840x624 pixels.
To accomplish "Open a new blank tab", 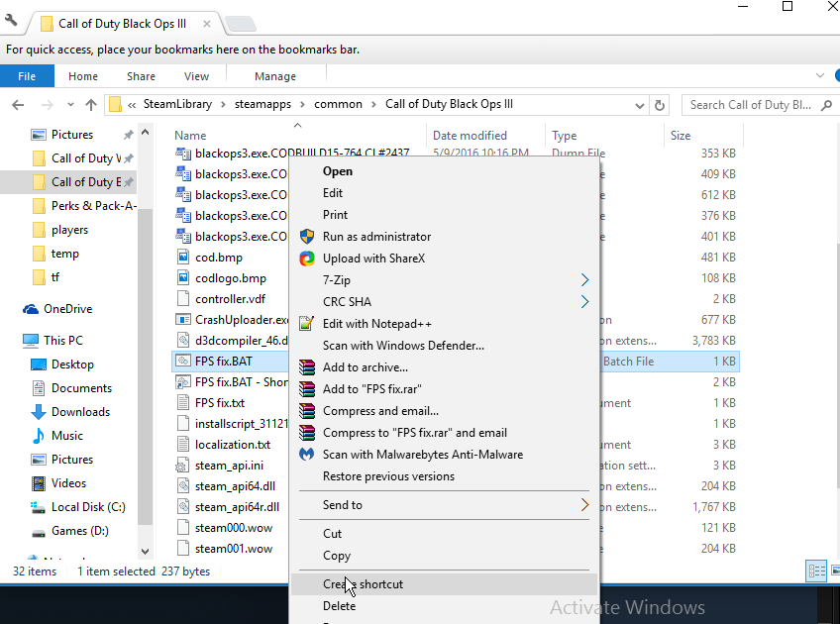I will 241,24.
